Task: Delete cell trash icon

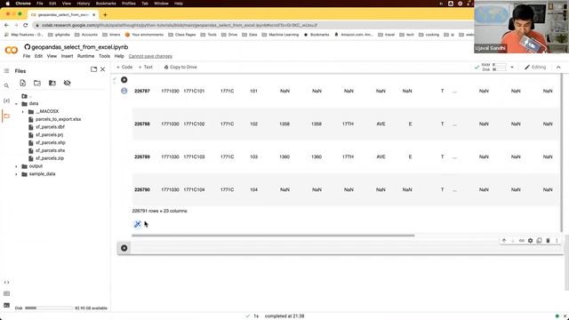Action: [x=548, y=241]
